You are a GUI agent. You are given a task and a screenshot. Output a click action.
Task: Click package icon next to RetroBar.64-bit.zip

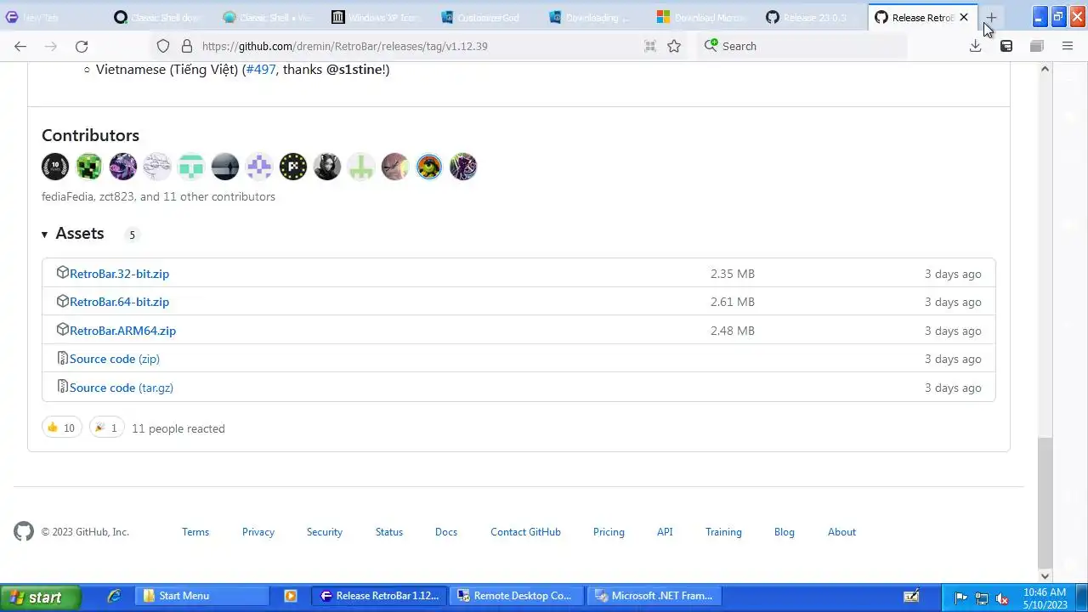pyautogui.click(x=62, y=301)
